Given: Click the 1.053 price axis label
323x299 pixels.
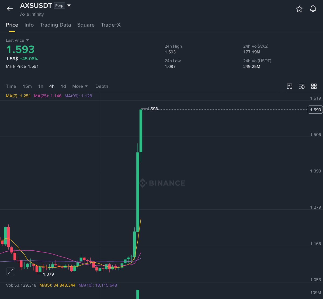Looking at the screenshot, I should tap(315, 280).
